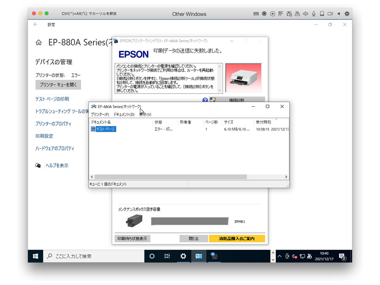The width and height of the screenshot is (380, 285).
Task: Click the 印刷待ち状態表示 button
Action: point(132,239)
